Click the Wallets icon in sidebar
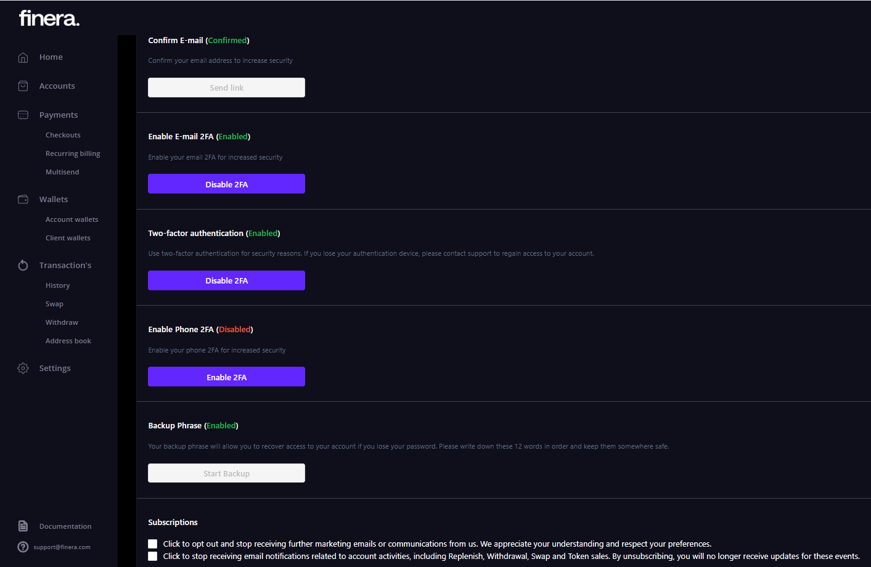Screen dimensions: 871x567 (x=23, y=200)
